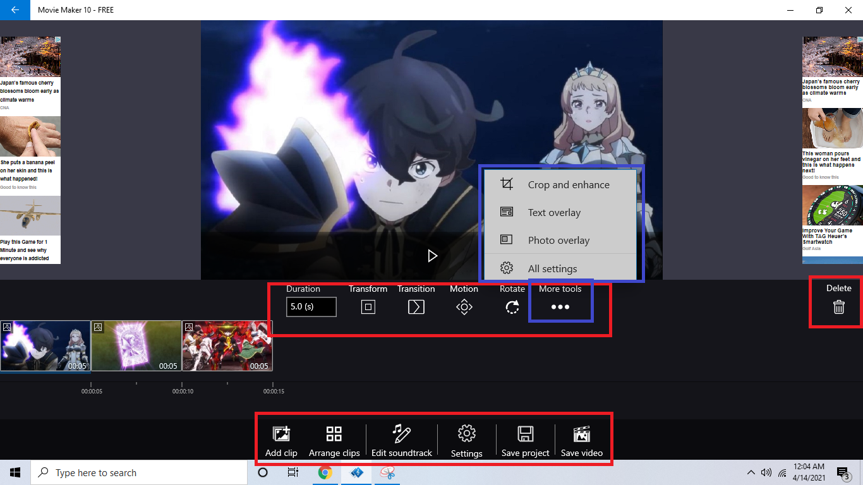
Task: Open right ad about cherry blossoms
Action: click(833, 69)
